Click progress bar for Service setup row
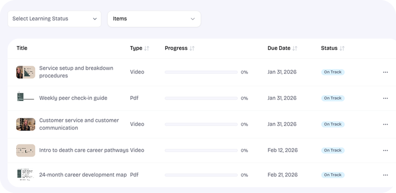Screen dimensions: 396x193 (x=201, y=72)
